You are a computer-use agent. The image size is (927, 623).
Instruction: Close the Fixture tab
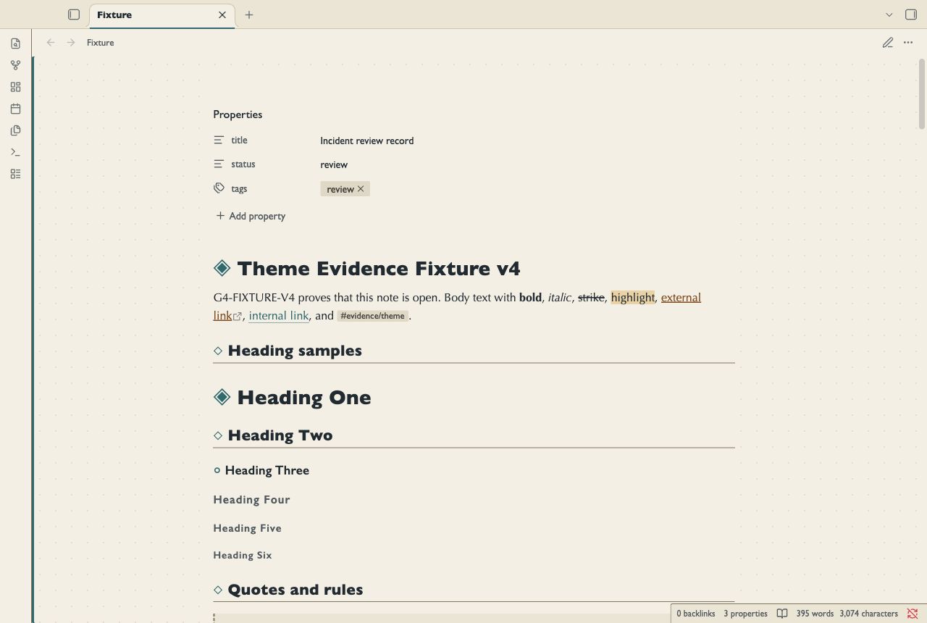coord(222,14)
